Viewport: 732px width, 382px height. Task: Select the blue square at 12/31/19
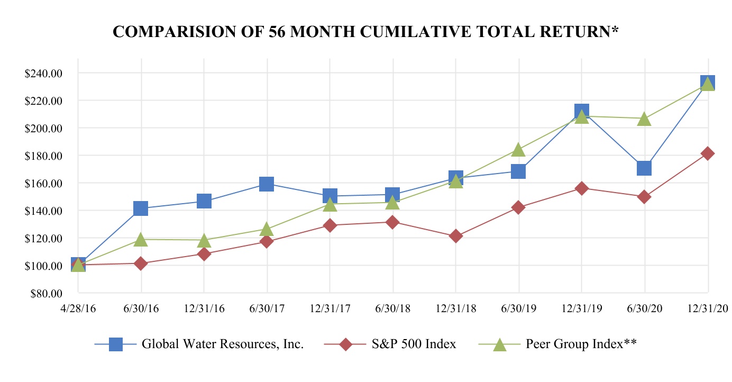581,112
